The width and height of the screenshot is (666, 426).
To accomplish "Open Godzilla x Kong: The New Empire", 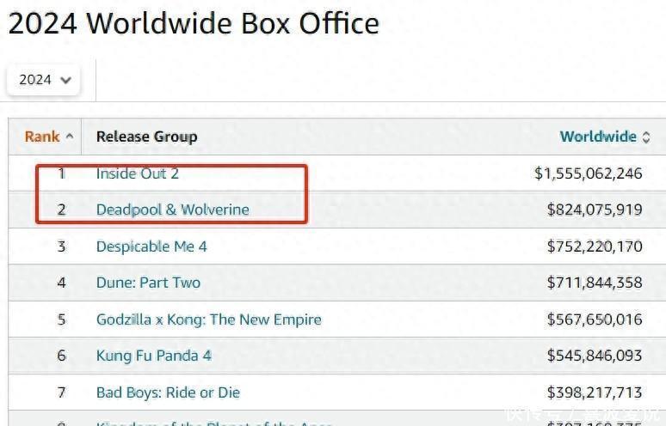I will coord(208,319).
